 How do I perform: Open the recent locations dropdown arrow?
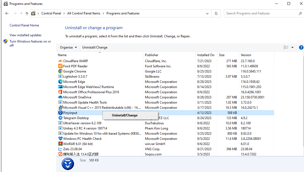(21, 13)
